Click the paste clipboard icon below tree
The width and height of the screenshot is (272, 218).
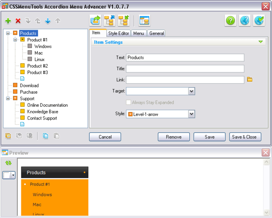coord(56,136)
